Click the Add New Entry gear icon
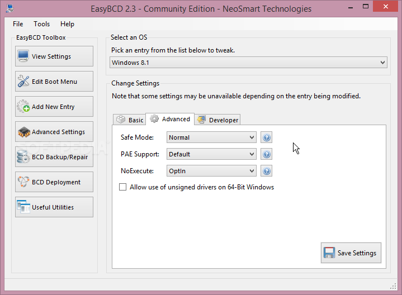This screenshot has height=295, width=402. coord(23,106)
